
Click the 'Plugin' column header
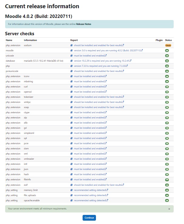pyautogui.click(x=159, y=40)
